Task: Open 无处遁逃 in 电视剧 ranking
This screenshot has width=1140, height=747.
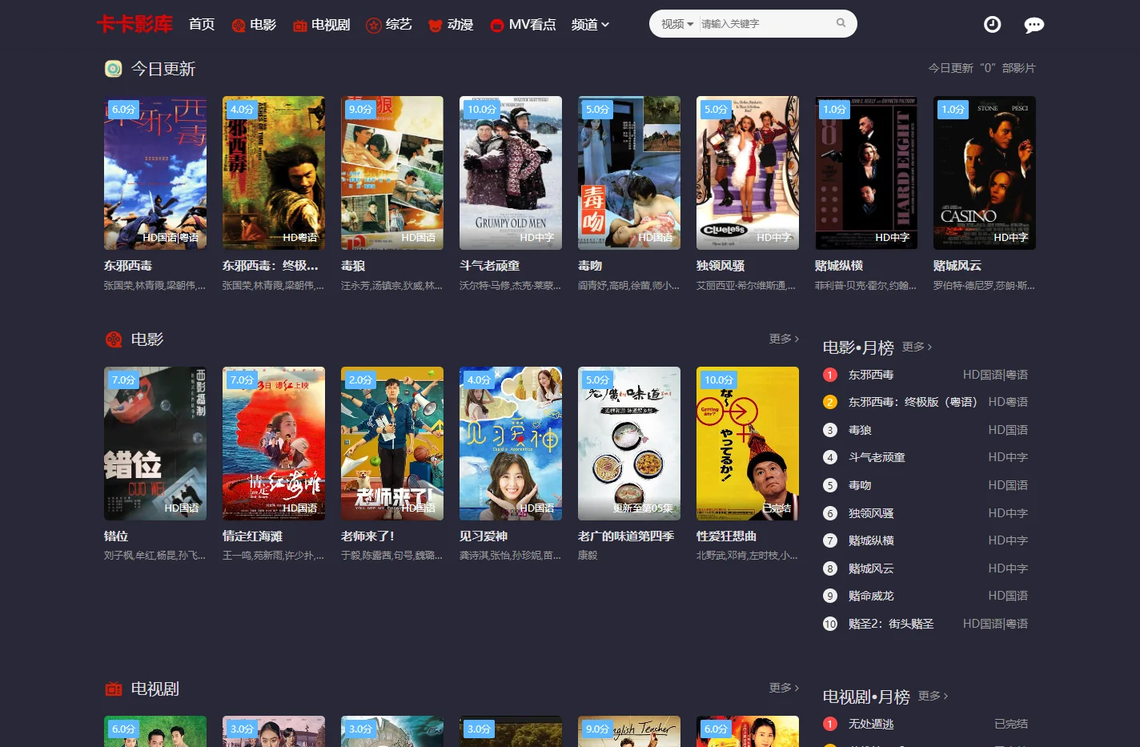Action: tap(871, 724)
